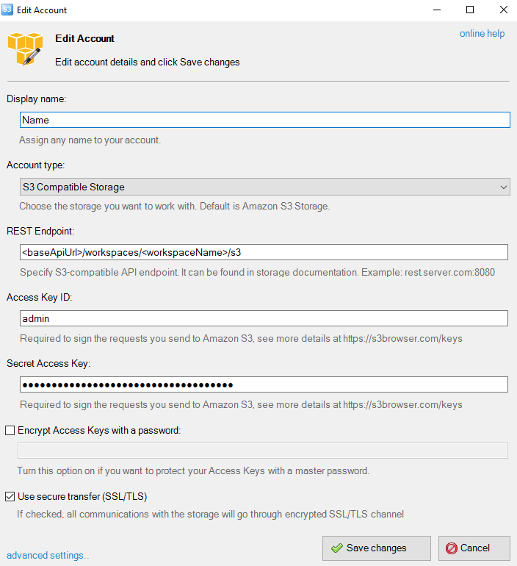Expand the S3 Compatible Storage combo box arrow
This screenshot has width=517, height=566.
coord(504,187)
